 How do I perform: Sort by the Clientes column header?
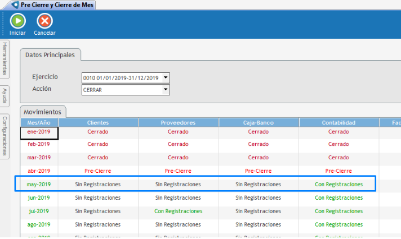(x=98, y=122)
